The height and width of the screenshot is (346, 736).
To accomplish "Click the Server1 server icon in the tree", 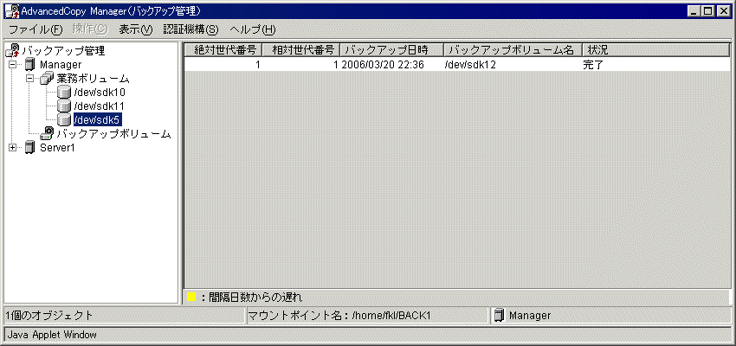I will pos(29,148).
